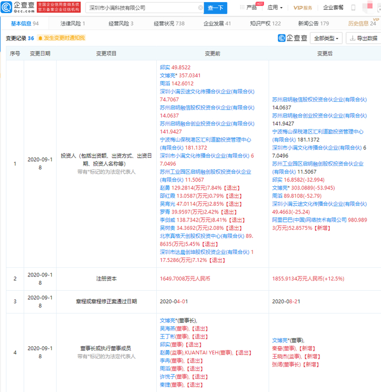Click the 产品 menu item
Screen dimensions: 381x392
251,8
